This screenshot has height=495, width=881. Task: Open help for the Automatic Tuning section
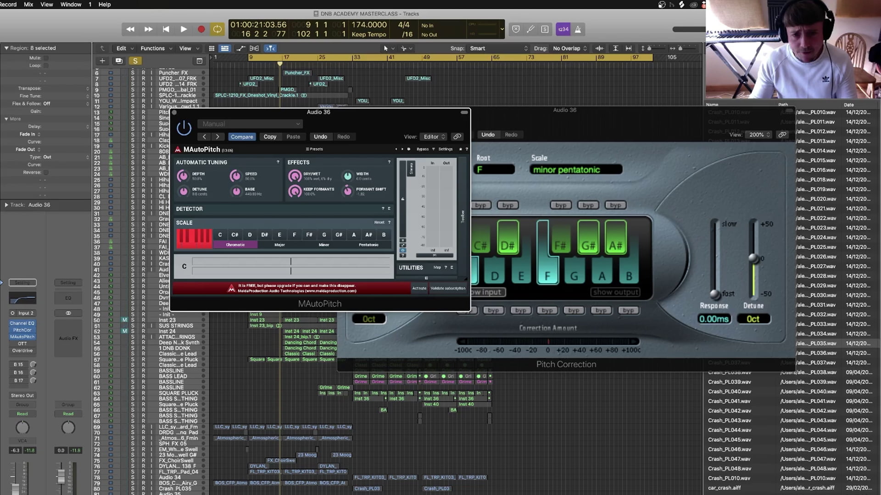(278, 162)
